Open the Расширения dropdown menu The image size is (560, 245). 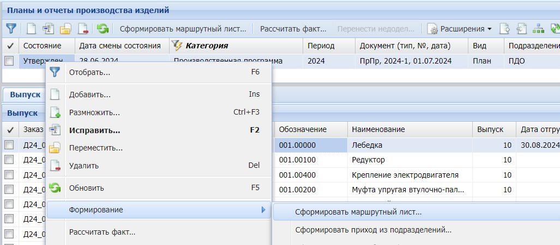click(x=461, y=28)
